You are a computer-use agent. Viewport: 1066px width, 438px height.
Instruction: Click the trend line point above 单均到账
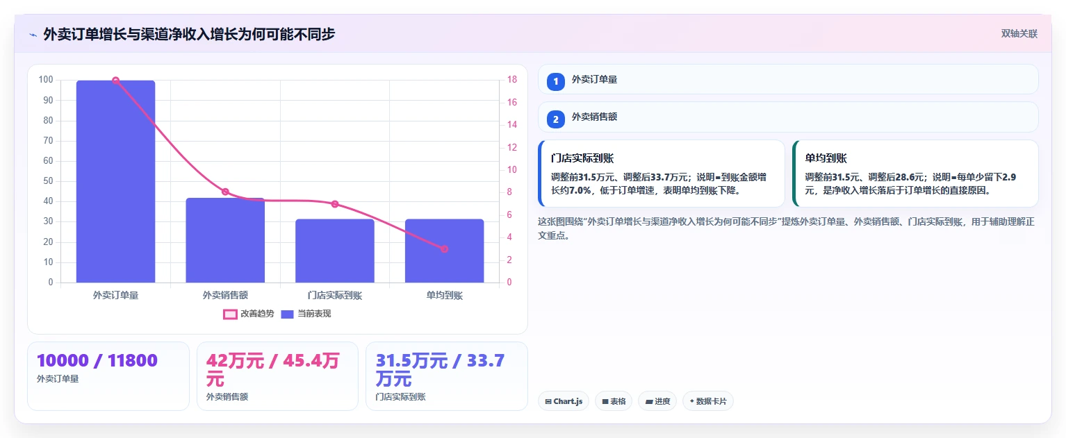click(x=444, y=249)
